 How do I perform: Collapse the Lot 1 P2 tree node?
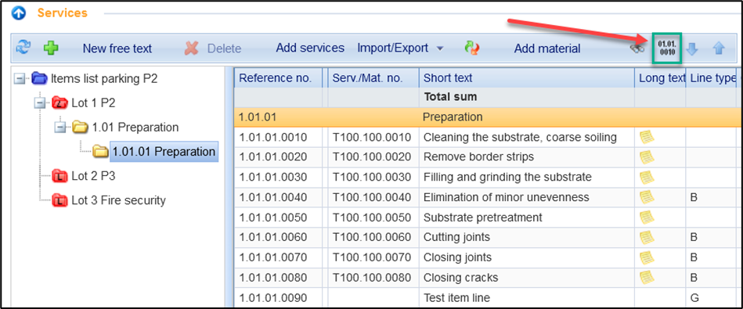(x=40, y=102)
